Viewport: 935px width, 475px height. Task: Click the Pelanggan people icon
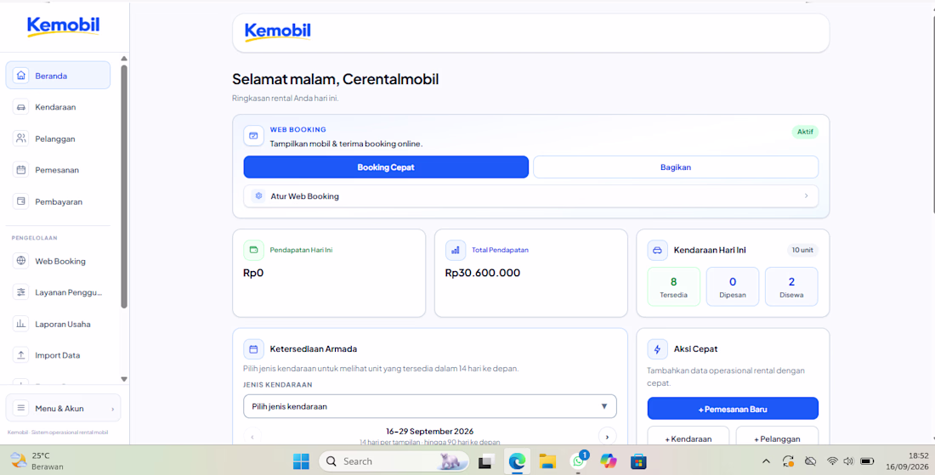(21, 139)
